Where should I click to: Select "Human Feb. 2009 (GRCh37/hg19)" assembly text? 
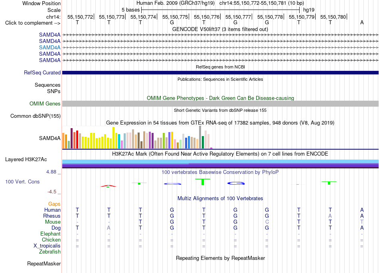[x=176, y=3]
